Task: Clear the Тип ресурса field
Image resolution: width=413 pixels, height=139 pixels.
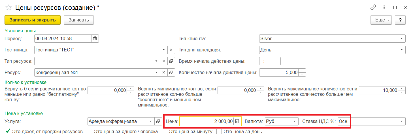Action: click(x=163, y=61)
